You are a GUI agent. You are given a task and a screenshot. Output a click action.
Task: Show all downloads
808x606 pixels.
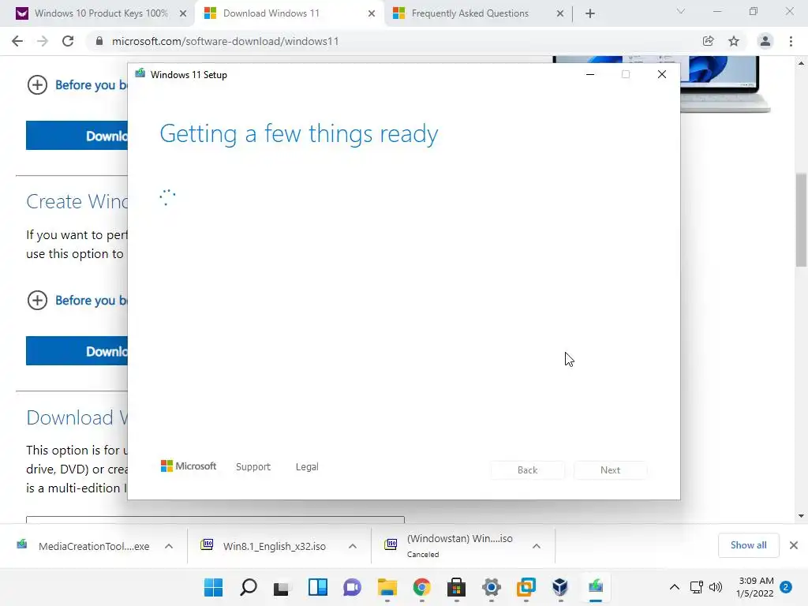[x=748, y=545]
